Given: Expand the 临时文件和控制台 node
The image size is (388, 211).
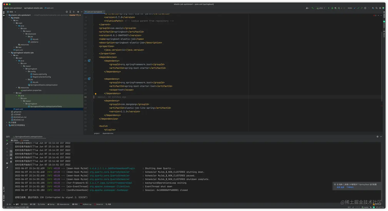Looking at the screenshot, I should [7, 125].
